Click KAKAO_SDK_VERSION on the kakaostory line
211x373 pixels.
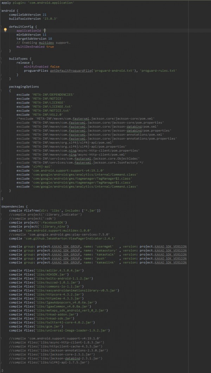[170, 251]
